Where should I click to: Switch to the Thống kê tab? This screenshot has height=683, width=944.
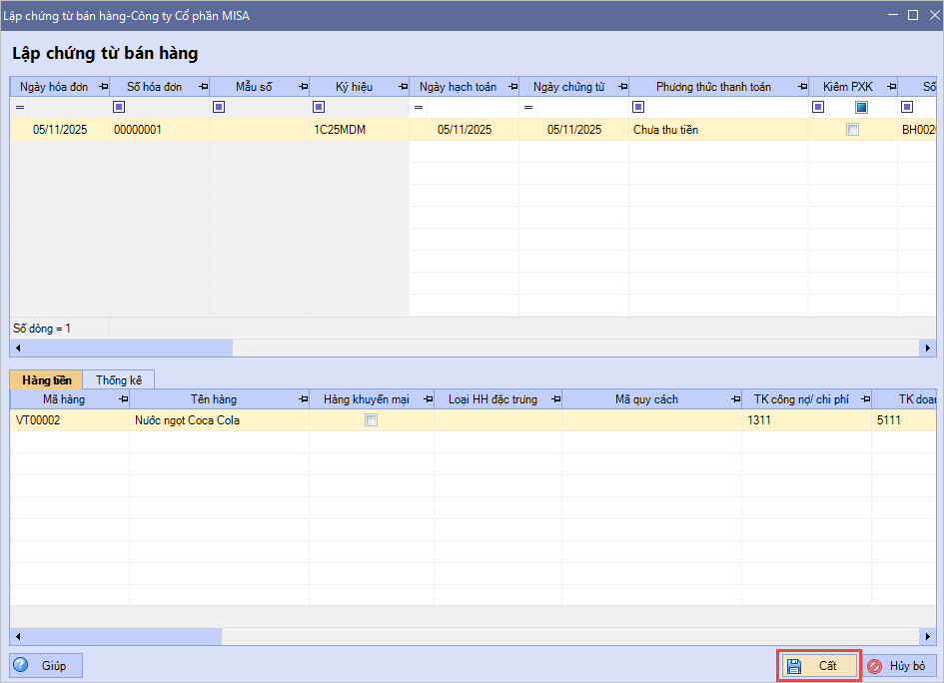[119, 380]
